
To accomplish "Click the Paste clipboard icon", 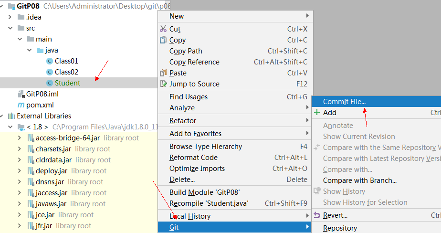I will tap(163, 73).
